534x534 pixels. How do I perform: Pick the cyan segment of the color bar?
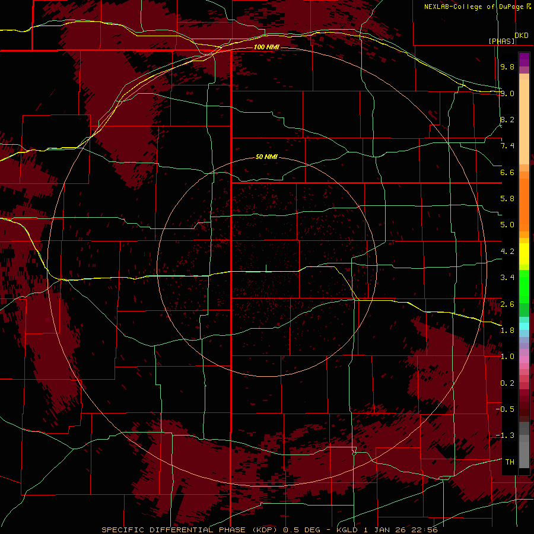point(524,326)
